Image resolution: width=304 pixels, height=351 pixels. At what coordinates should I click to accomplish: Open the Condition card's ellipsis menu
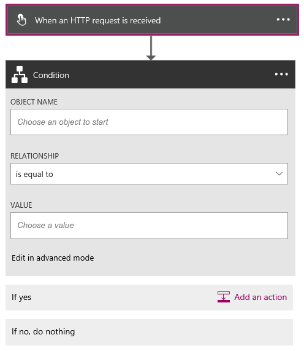pos(281,74)
